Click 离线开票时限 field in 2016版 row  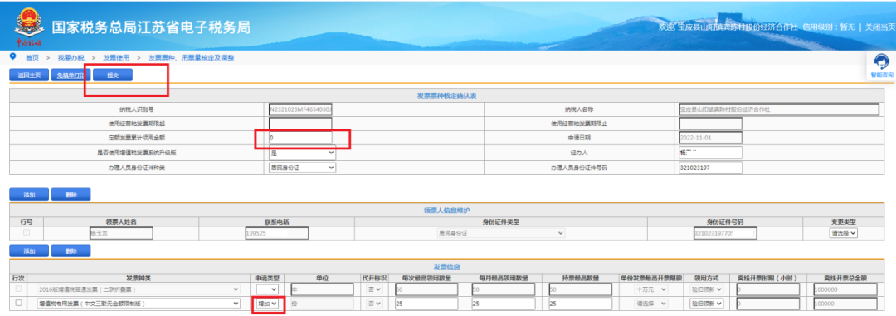coord(768,289)
